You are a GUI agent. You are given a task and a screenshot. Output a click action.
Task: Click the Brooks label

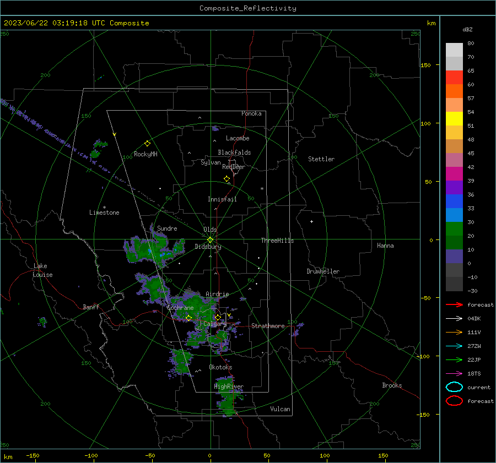(x=392, y=385)
